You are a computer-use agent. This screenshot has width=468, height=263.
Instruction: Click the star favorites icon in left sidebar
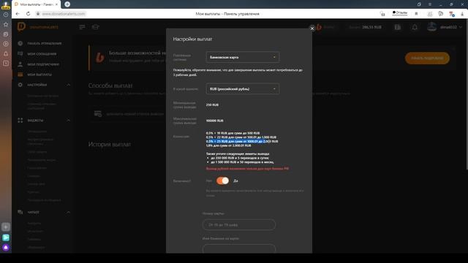click(x=6, y=24)
